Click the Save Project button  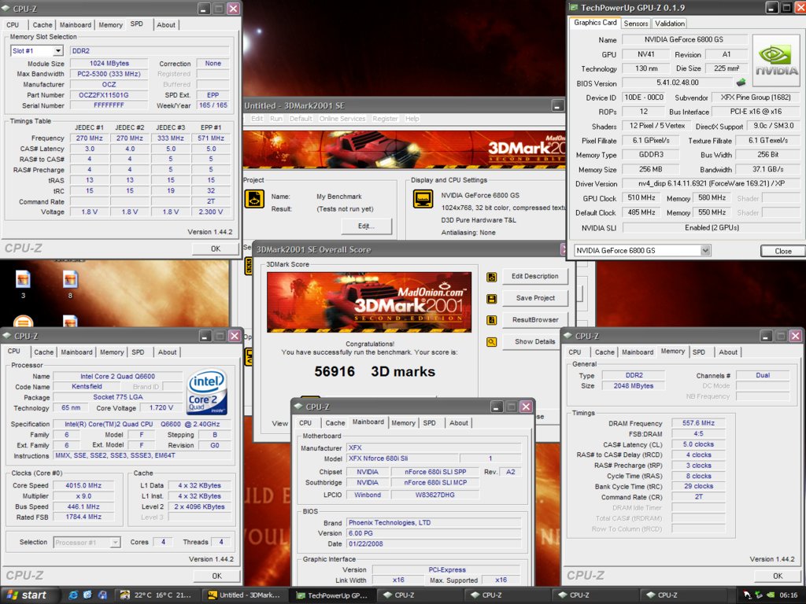(x=534, y=298)
